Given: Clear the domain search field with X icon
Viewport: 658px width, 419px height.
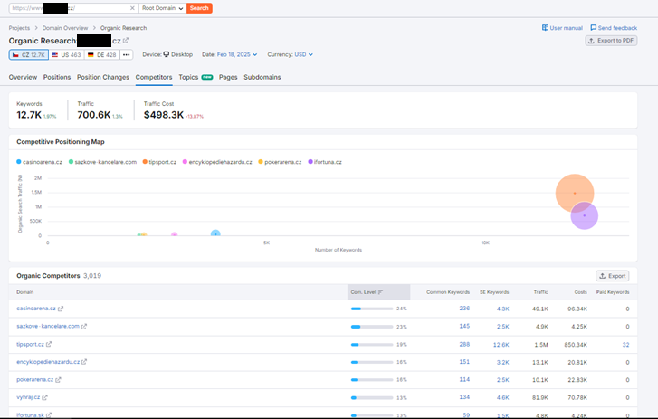Looking at the screenshot, I should (x=132, y=8).
